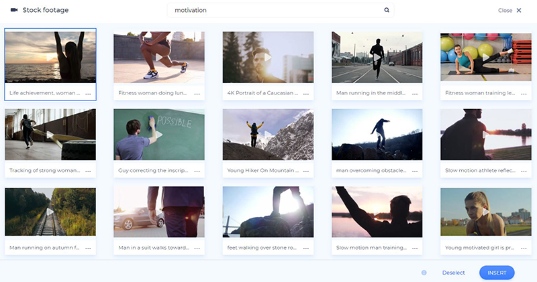Image resolution: width=537 pixels, height=282 pixels.
Task: Expand options for Man in a suit clip
Action: click(197, 248)
